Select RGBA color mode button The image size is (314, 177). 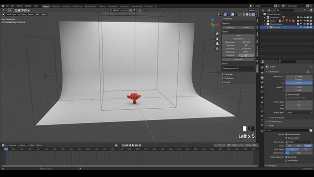308,146
